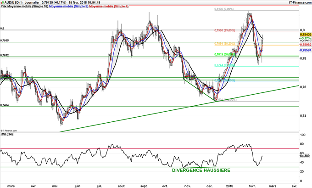This screenshot has height=188, width=312.
Task: Click the 0,7915 support level label
Action: (x=5, y=40)
